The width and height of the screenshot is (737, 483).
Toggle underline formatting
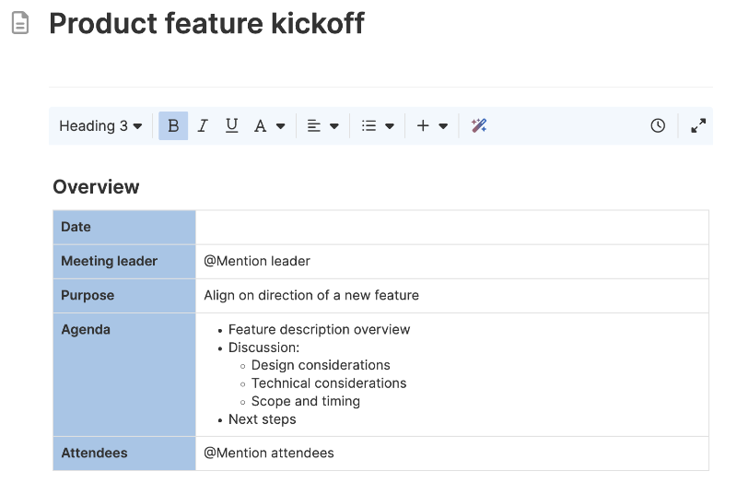(x=231, y=126)
